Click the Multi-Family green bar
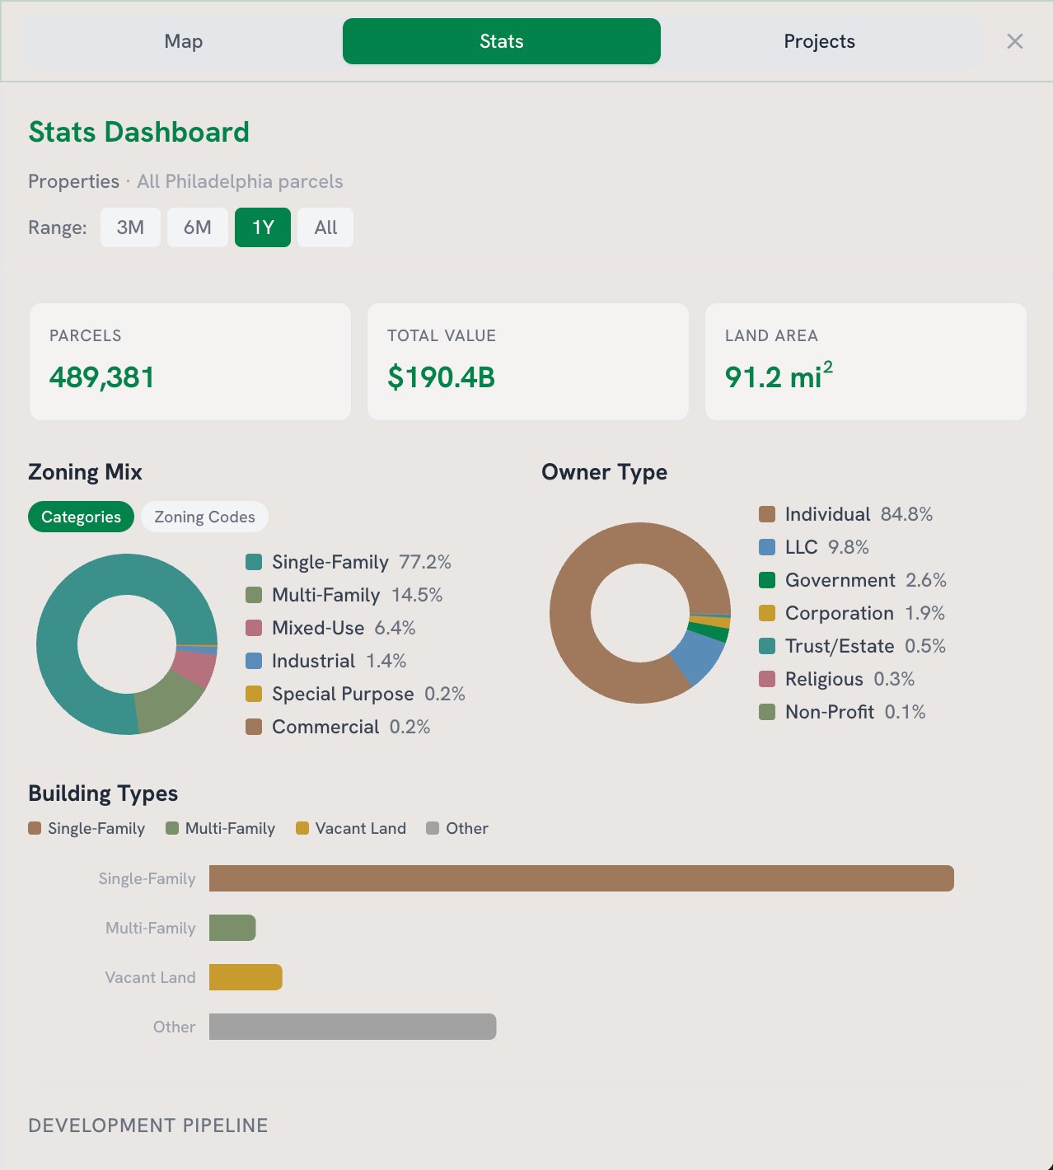The width and height of the screenshot is (1053, 1170). coord(232,928)
